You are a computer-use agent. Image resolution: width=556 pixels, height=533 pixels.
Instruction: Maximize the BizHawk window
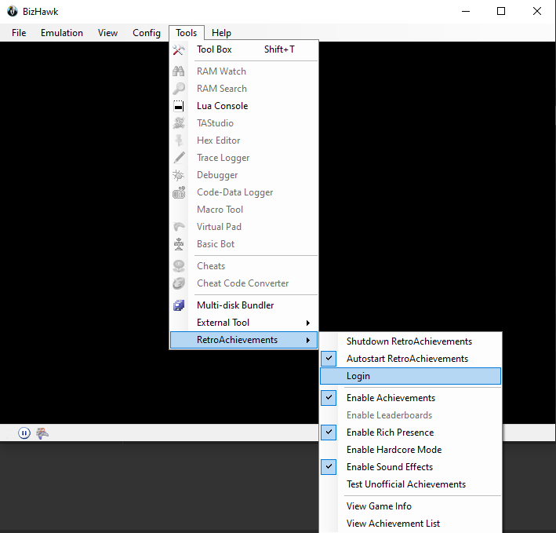[x=501, y=11]
